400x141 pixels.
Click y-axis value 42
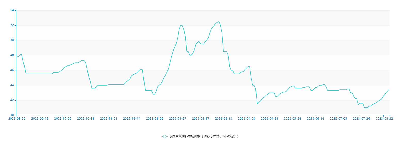[12, 100]
